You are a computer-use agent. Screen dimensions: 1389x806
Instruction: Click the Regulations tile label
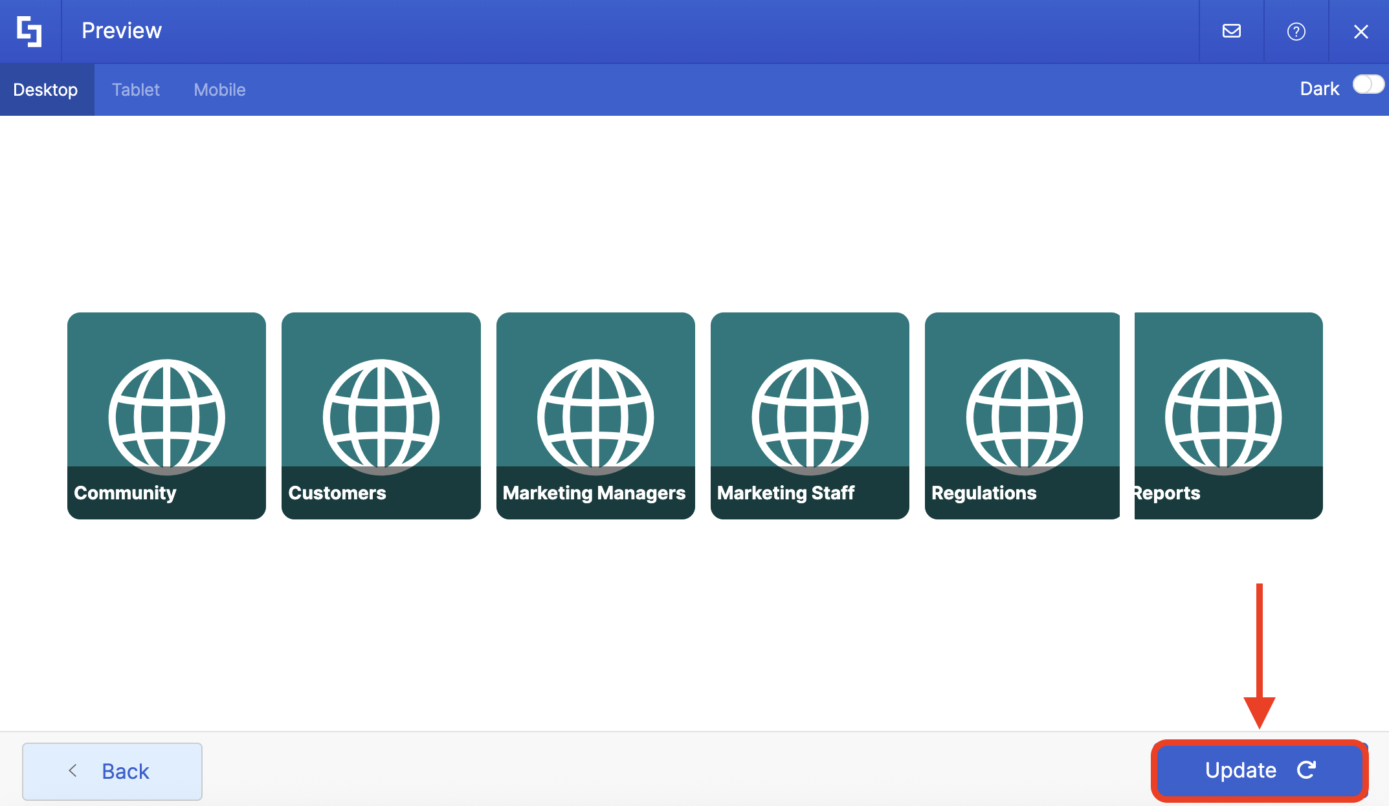984,493
